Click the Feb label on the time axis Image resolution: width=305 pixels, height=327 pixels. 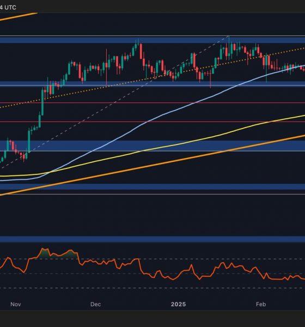(x=261, y=304)
